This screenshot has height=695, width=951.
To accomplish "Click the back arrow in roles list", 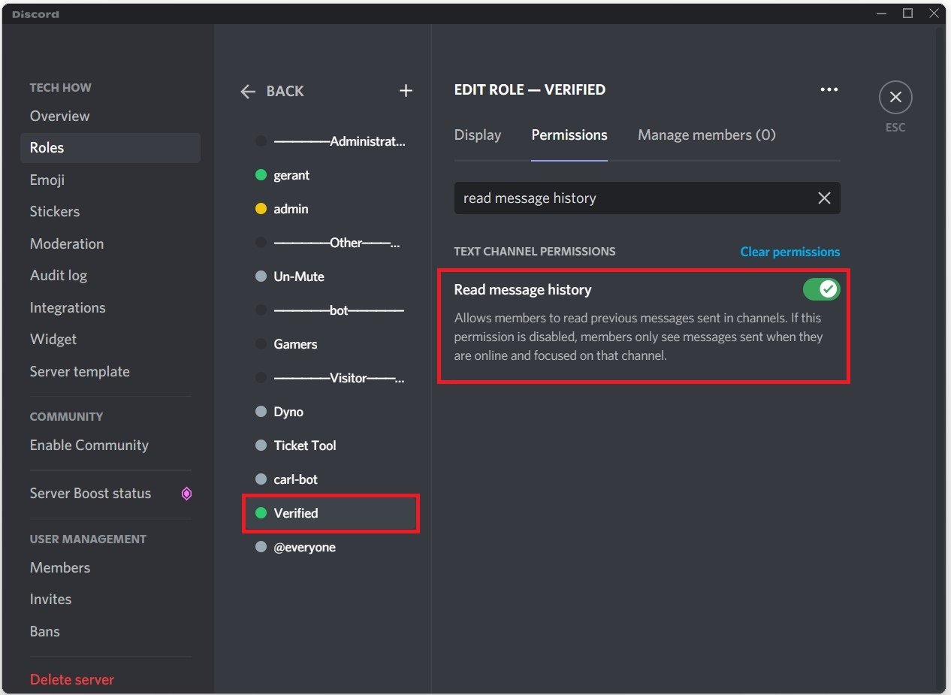I will [x=248, y=92].
